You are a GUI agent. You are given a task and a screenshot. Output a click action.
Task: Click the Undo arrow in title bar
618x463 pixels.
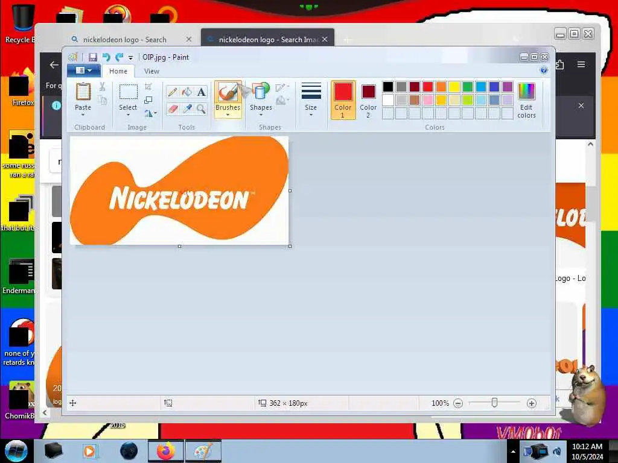coord(106,57)
